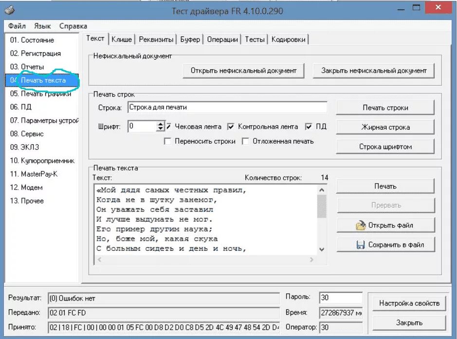Click the Настройка свойств button
This screenshot has height=339, width=457.
409,303
